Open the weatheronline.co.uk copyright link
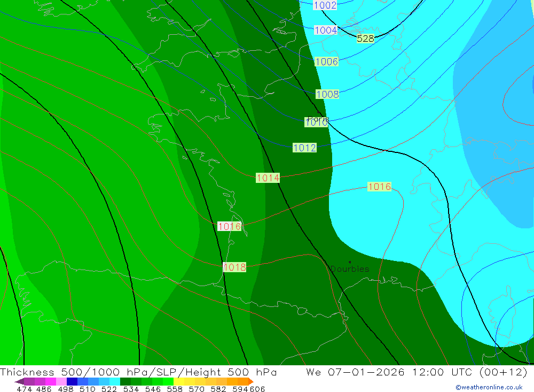The image size is (534, 392). click(x=489, y=387)
